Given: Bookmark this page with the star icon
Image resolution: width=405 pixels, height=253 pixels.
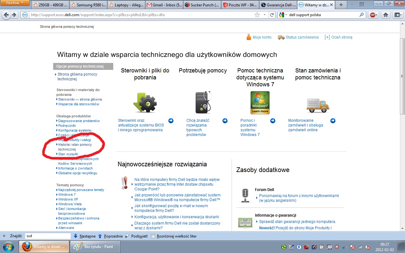Looking at the screenshot, I should click(x=257, y=15).
